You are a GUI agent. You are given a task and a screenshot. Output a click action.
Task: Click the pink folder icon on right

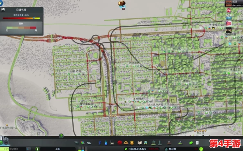229,23
